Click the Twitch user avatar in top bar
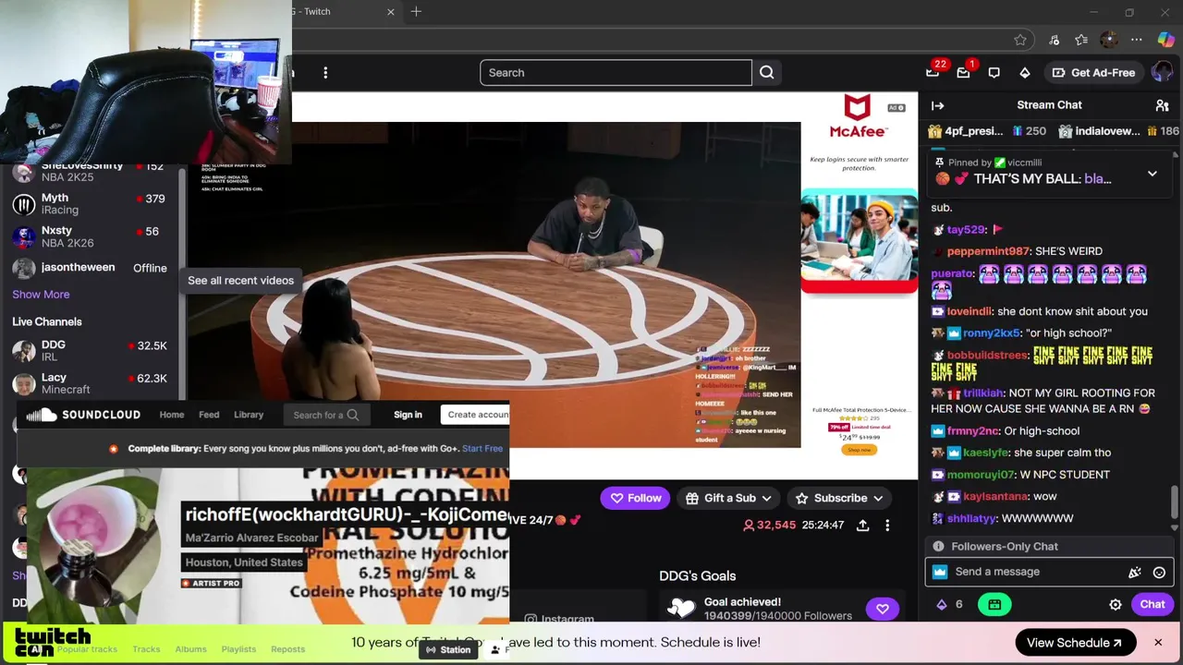The height and width of the screenshot is (665, 1183). click(x=1162, y=72)
